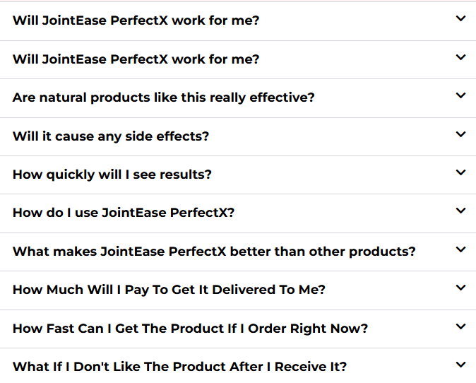Click chevron beside 'After I Receive It?' question
Screen dimensions: 476x383
(461, 365)
